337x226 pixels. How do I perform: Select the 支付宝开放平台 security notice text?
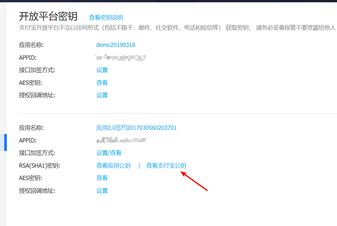[177, 28]
